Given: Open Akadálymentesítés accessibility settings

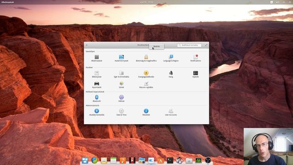Looking at the screenshot, I should 97,112.
